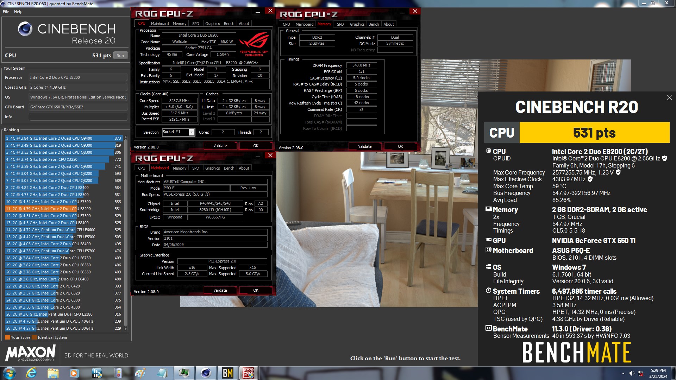Switch to the Cinebench taskbar icon

click(206, 373)
